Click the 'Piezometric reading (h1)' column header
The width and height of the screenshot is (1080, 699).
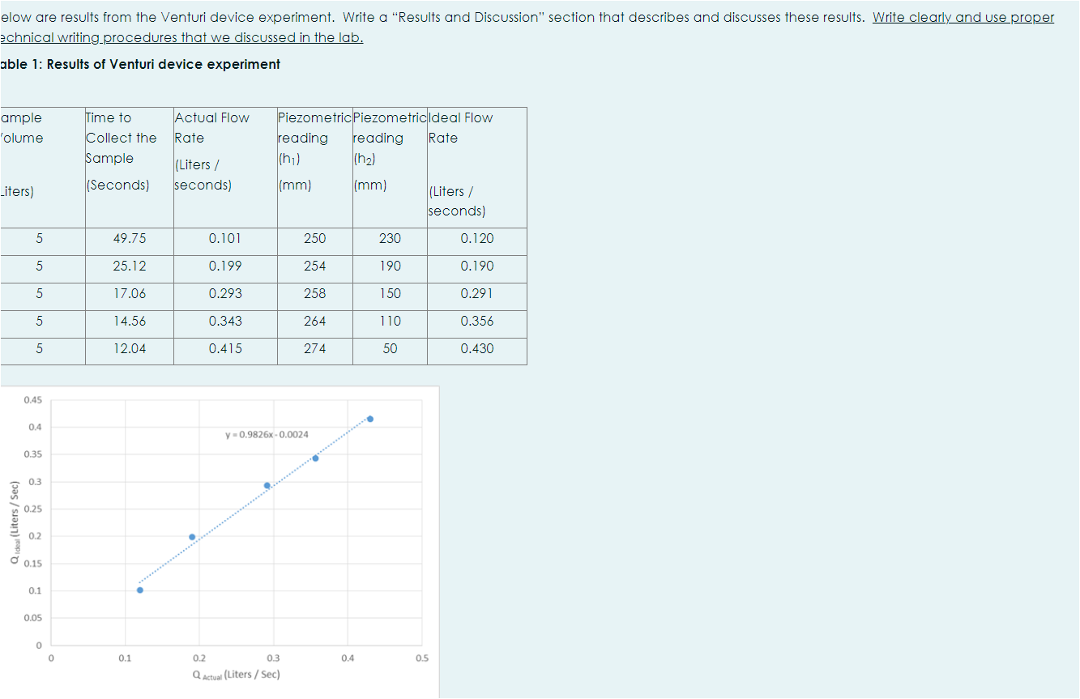pyautogui.click(x=315, y=167)
